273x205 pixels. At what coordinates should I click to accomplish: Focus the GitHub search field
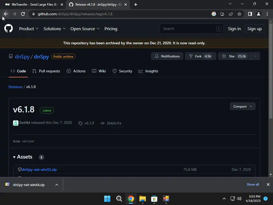pos(191,29)
